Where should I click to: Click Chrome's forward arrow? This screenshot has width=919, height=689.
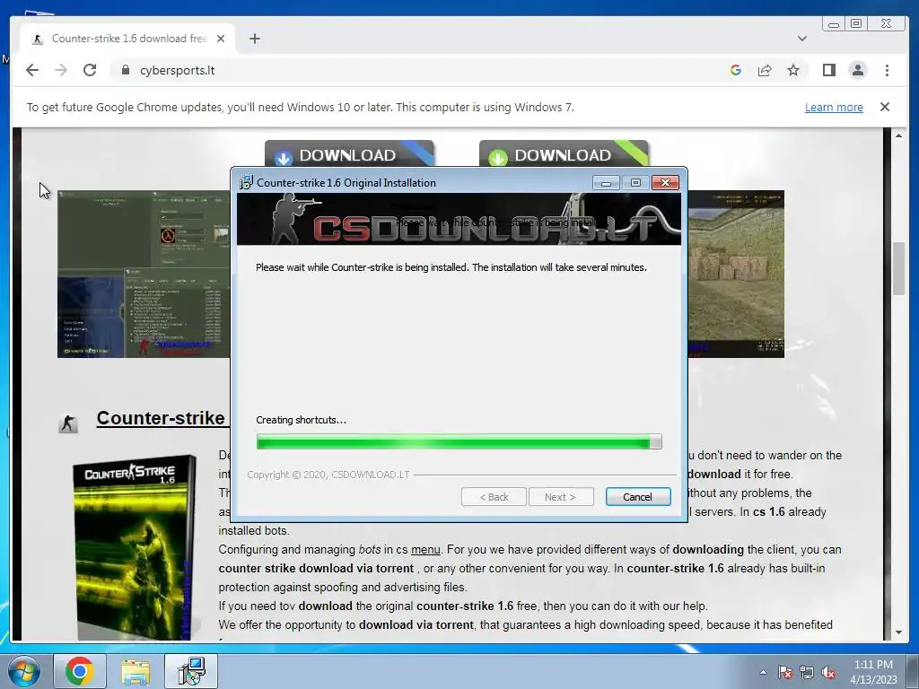click(x=61, y=70)
